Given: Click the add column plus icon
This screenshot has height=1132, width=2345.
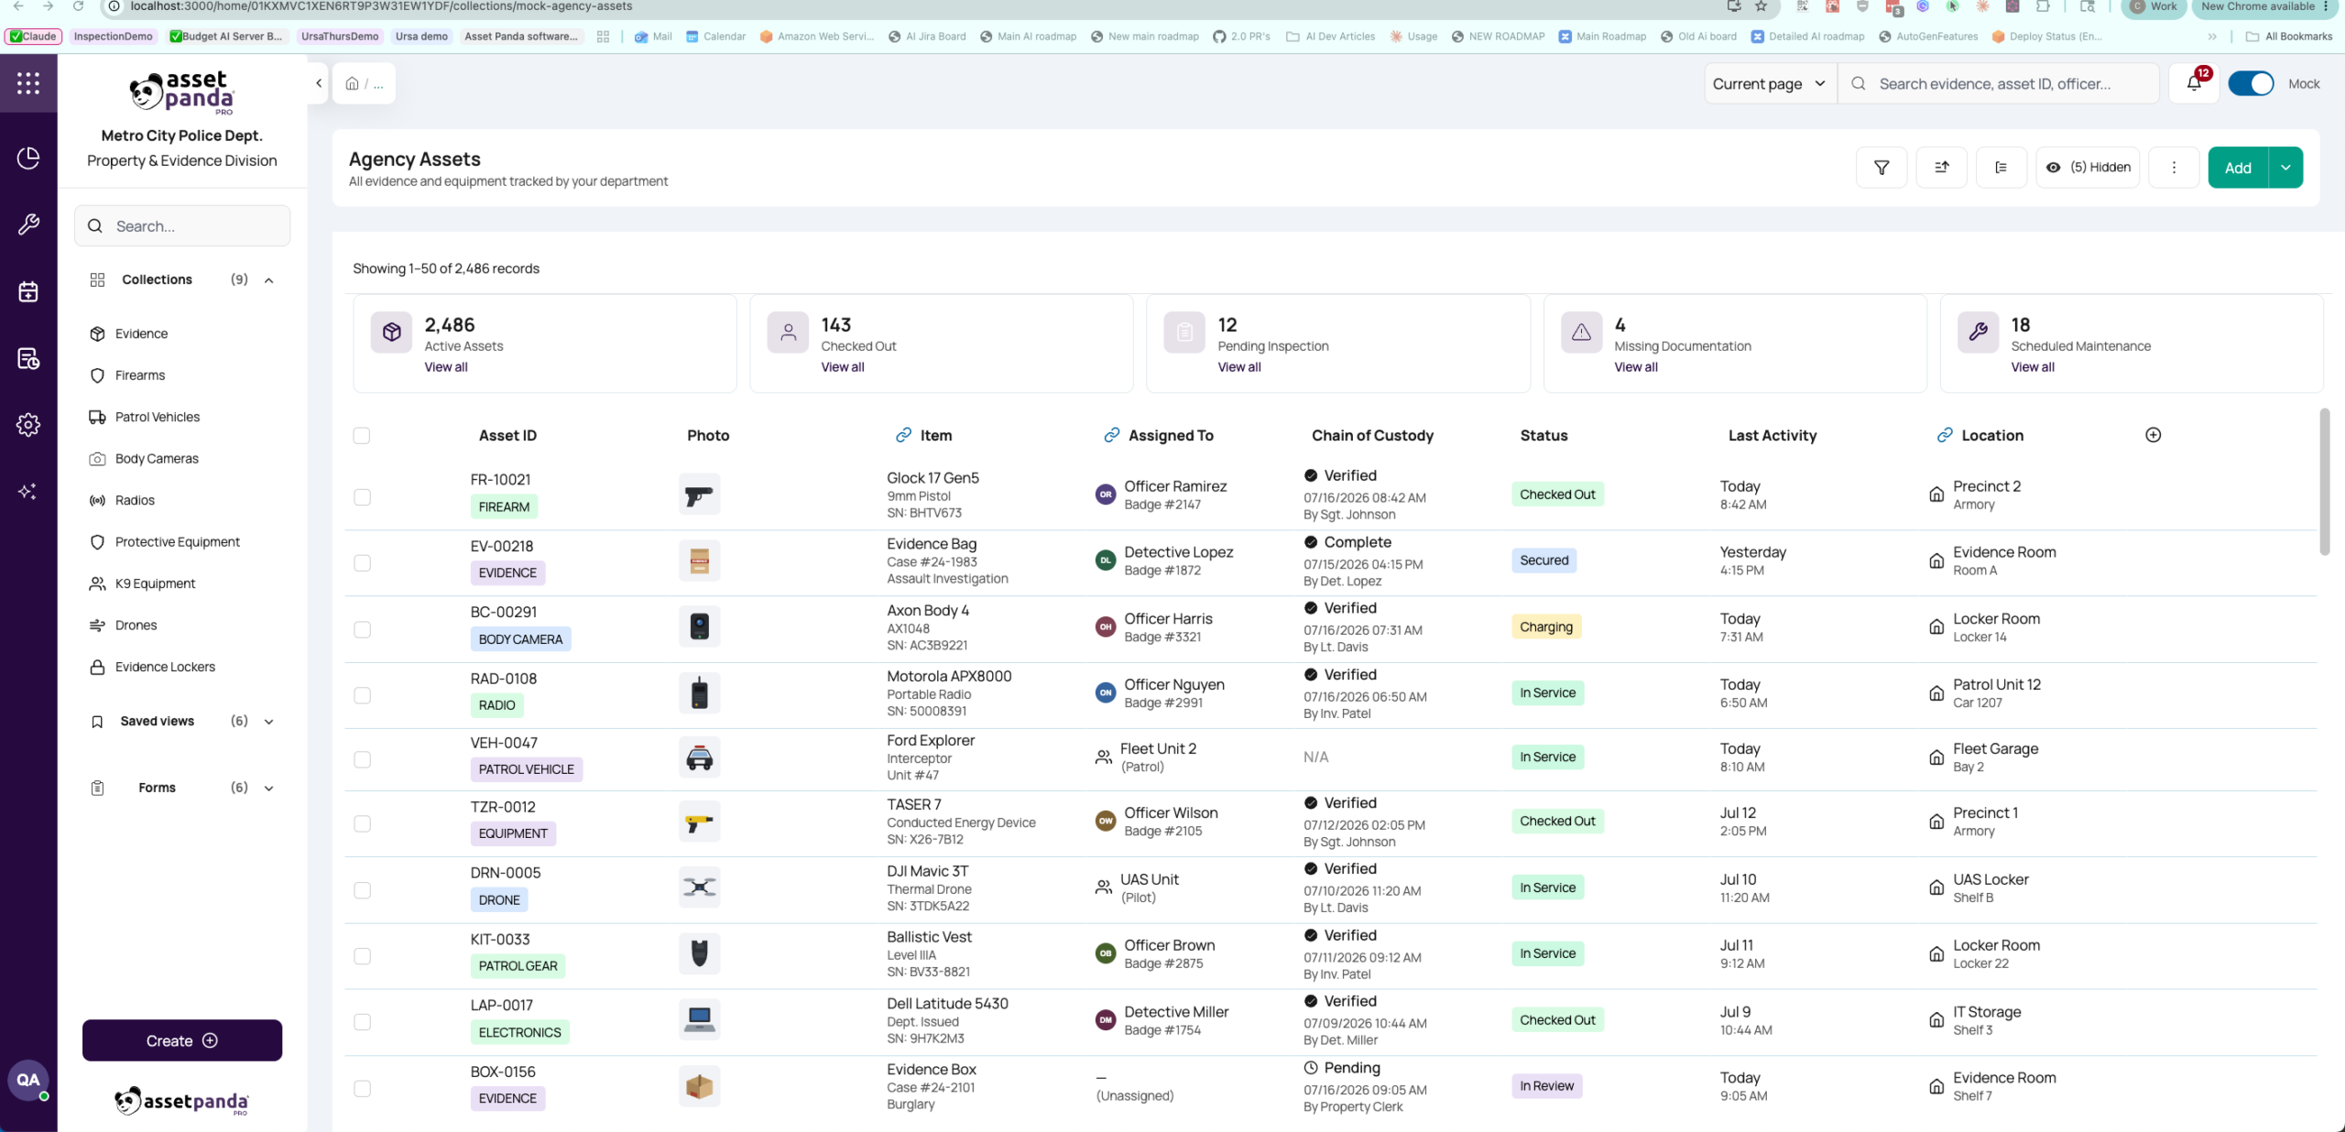Looking at the screenshot, I should coord(2154,435).
